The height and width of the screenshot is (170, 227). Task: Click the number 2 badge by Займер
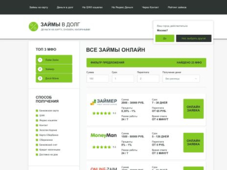click(40, 69)
